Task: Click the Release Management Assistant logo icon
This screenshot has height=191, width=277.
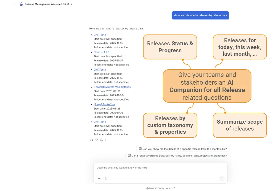Action: (x=21, y=4)
